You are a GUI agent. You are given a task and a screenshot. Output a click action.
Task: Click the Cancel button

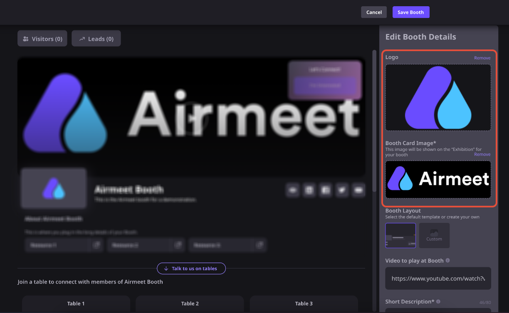[374, 12]
